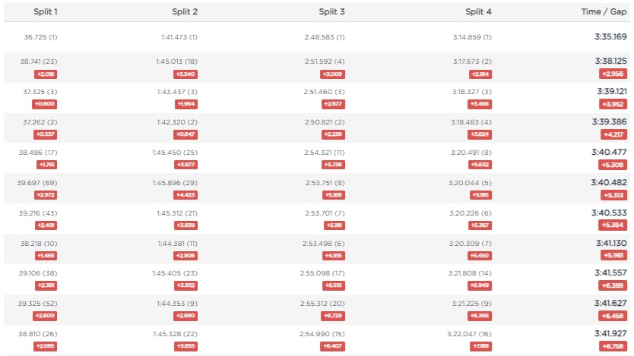Click the +5.308 gap badge
Image resolution: width=634 pixels, height=356 pixels.
613,165
